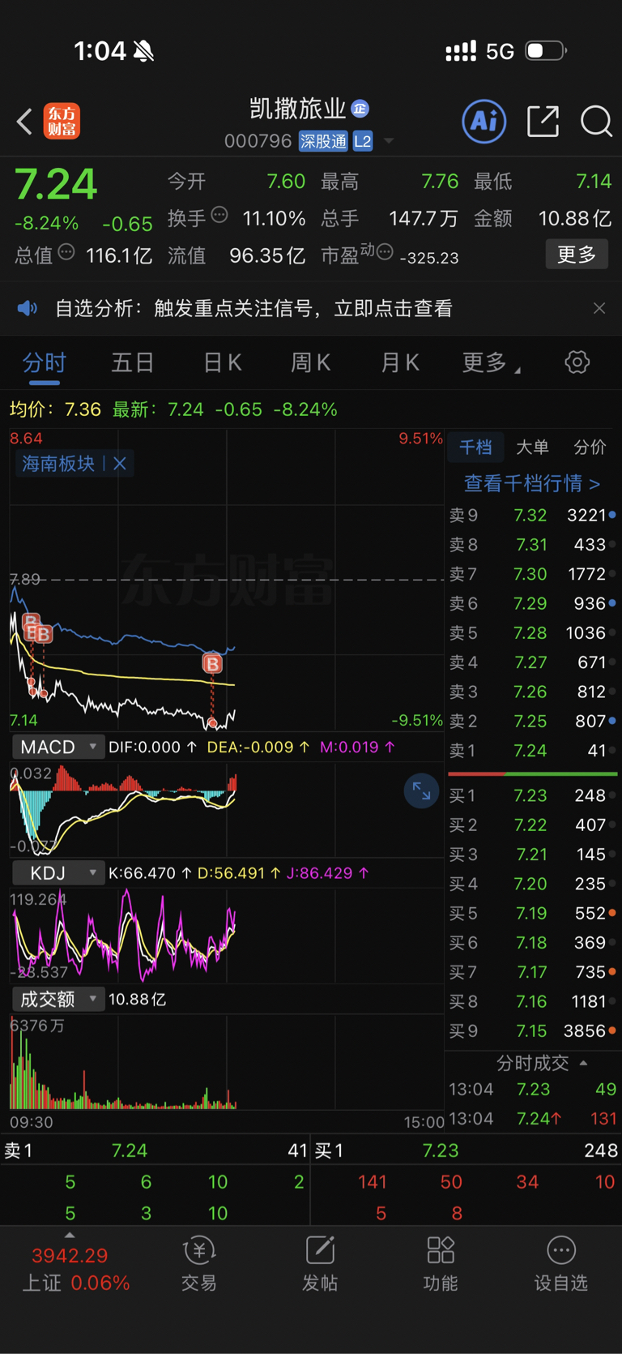
Task: Tap the back arrow icon
Action: point(24,122)
